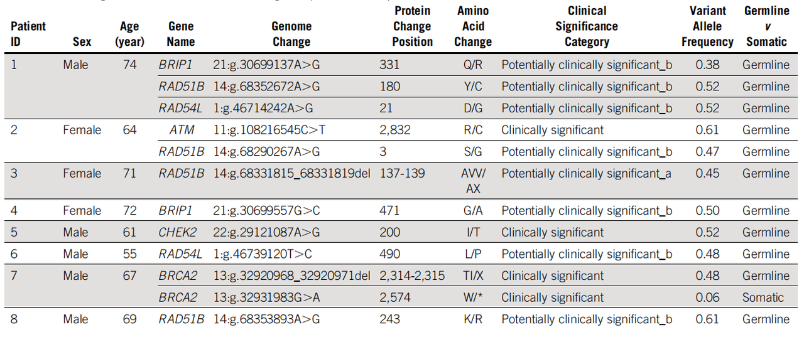The height and width of the screenshot is (337, 804).
Task: Click the Gene Name column header
Action: pos(181,34)
